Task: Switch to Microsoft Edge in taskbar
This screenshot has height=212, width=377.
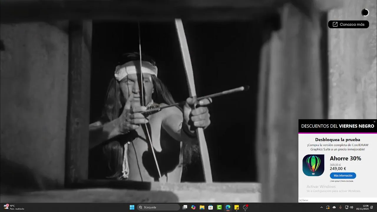Action: (228, 207)
